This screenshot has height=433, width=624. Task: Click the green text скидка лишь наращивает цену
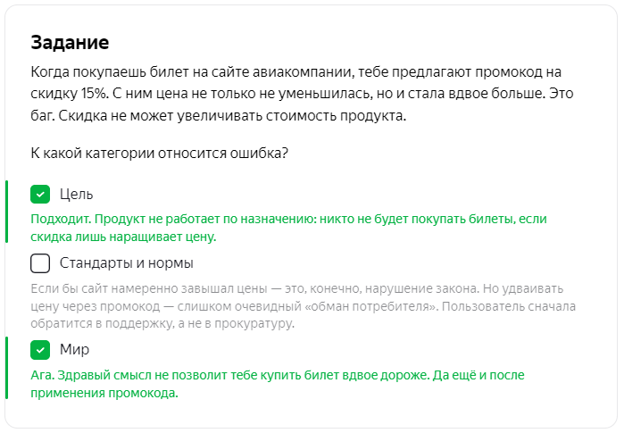(123, 237)
